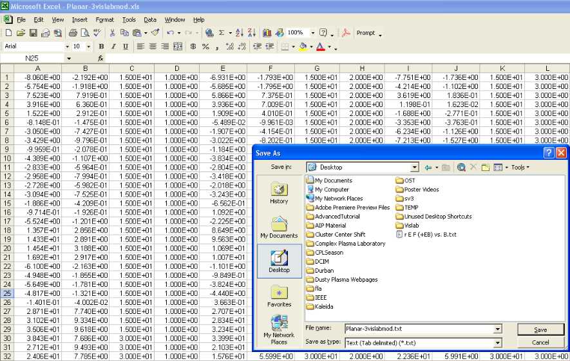Go back using the Save As back arrow
This screenshot has width=570, height=361.
coord(428,168)
